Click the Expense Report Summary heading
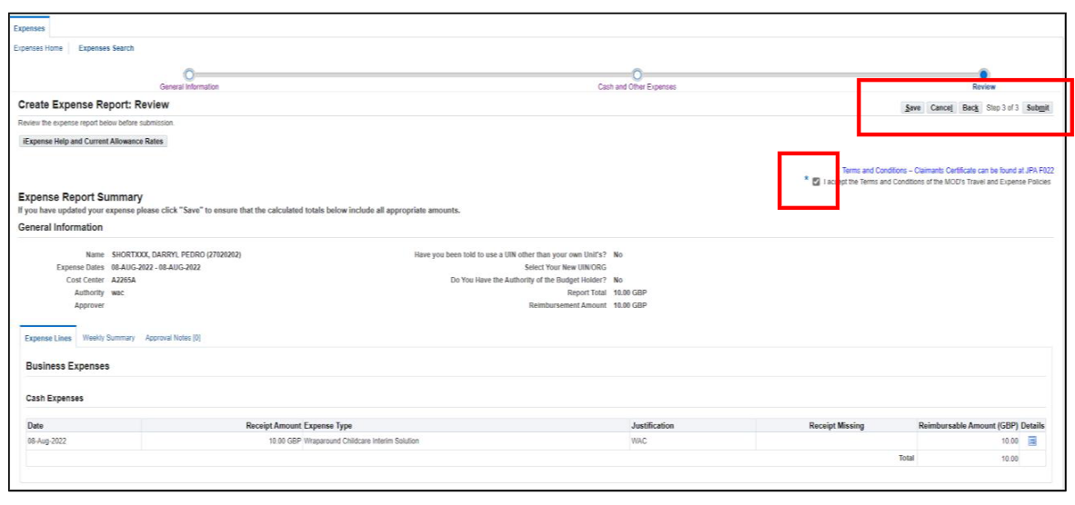 (x=80, y=197)
